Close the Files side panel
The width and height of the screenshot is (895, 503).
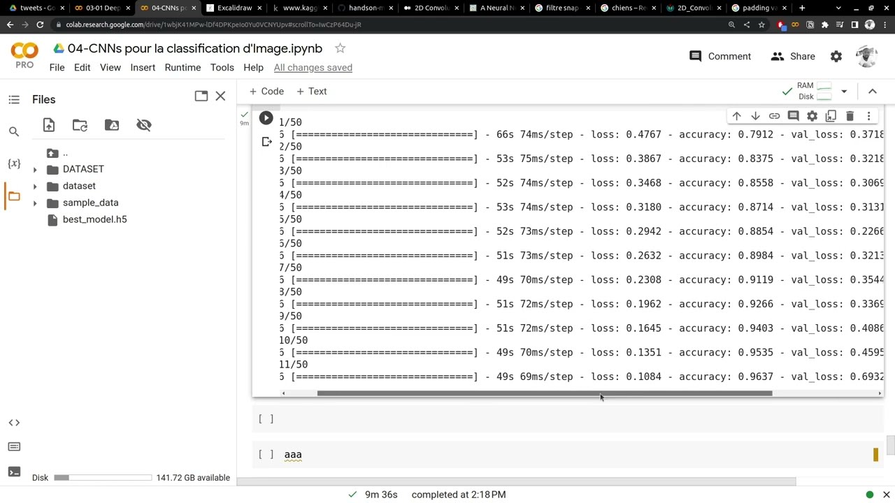pyautogui.click(x=220, y=96)
